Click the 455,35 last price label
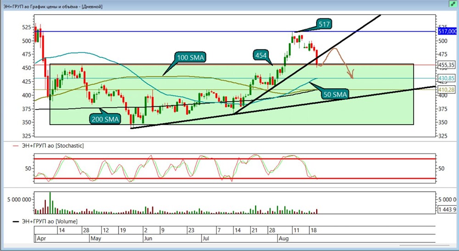This screenshot has height=251, width=459. [446, 65]
